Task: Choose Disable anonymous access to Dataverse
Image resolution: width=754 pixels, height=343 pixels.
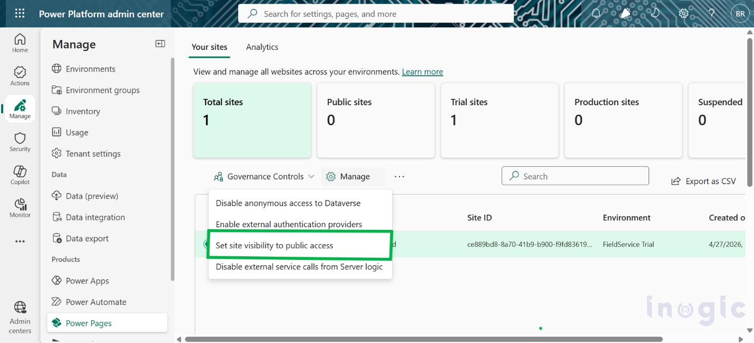Action: pos(300,203)
